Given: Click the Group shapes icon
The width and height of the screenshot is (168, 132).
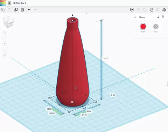Looking at the screenshot, I should (x=145, y=10).
